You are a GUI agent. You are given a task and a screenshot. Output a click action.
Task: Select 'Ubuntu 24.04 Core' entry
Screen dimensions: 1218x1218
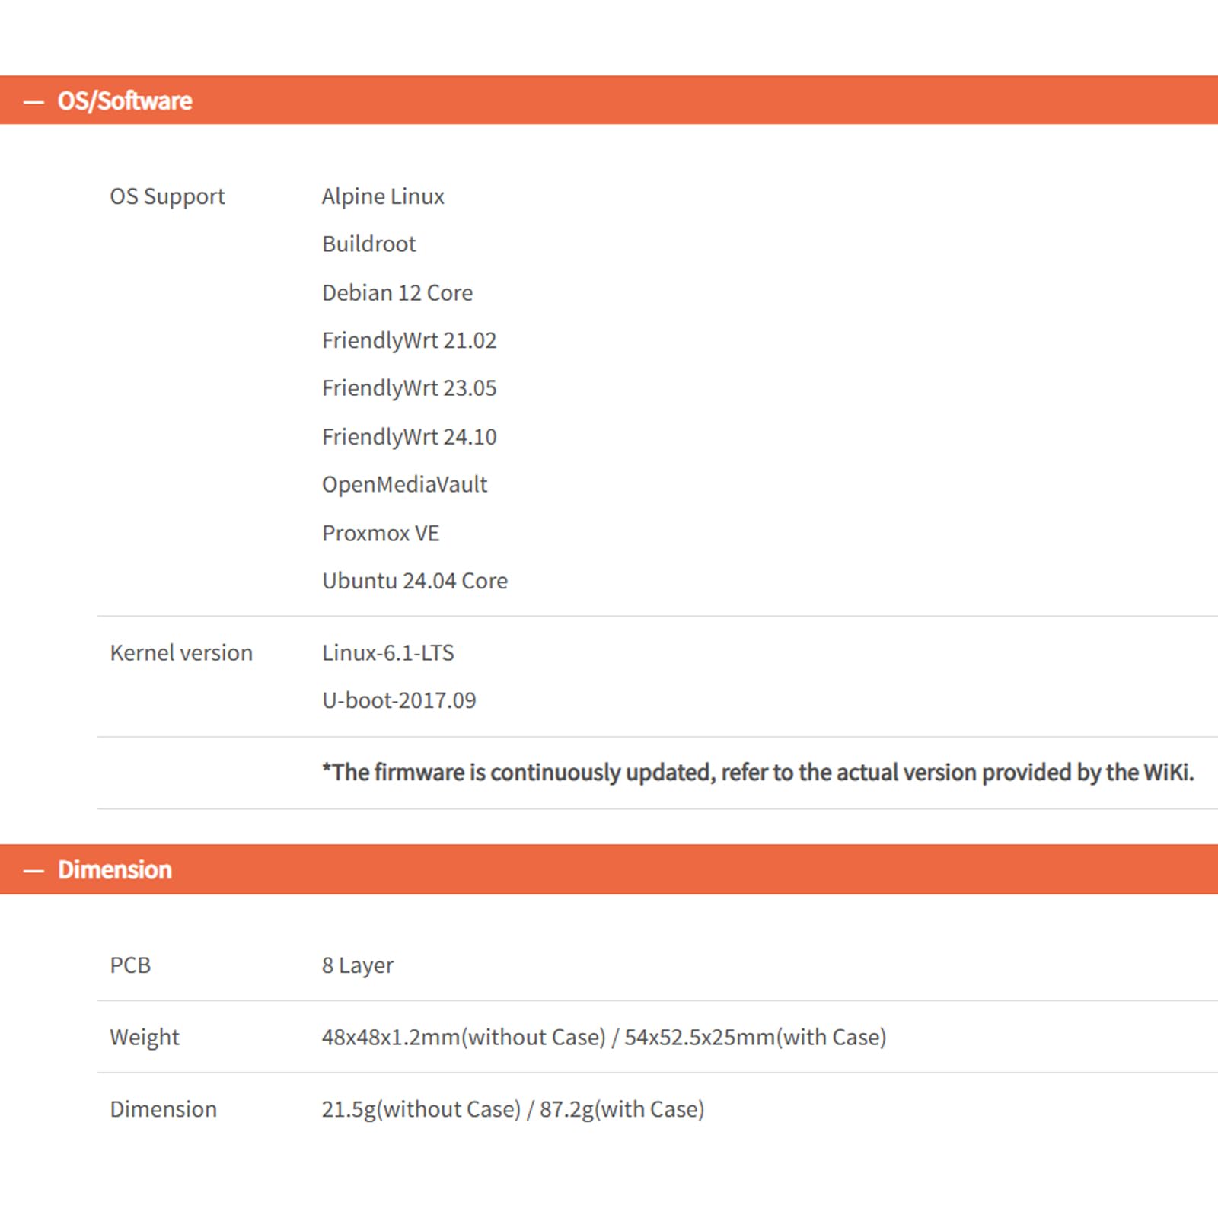pos(415,581)
